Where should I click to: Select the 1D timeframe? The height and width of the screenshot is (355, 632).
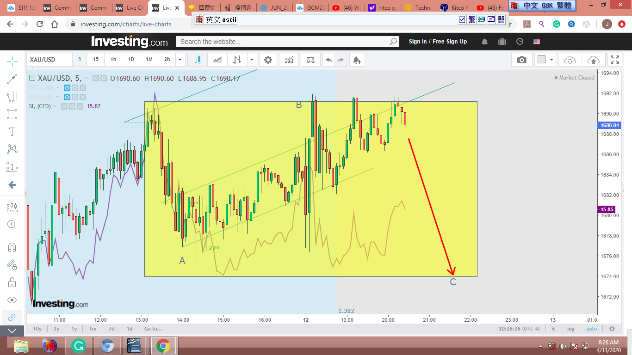(x=131, y=60)
